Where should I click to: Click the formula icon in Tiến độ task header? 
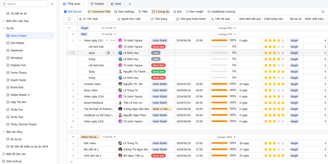pos(213,19)
